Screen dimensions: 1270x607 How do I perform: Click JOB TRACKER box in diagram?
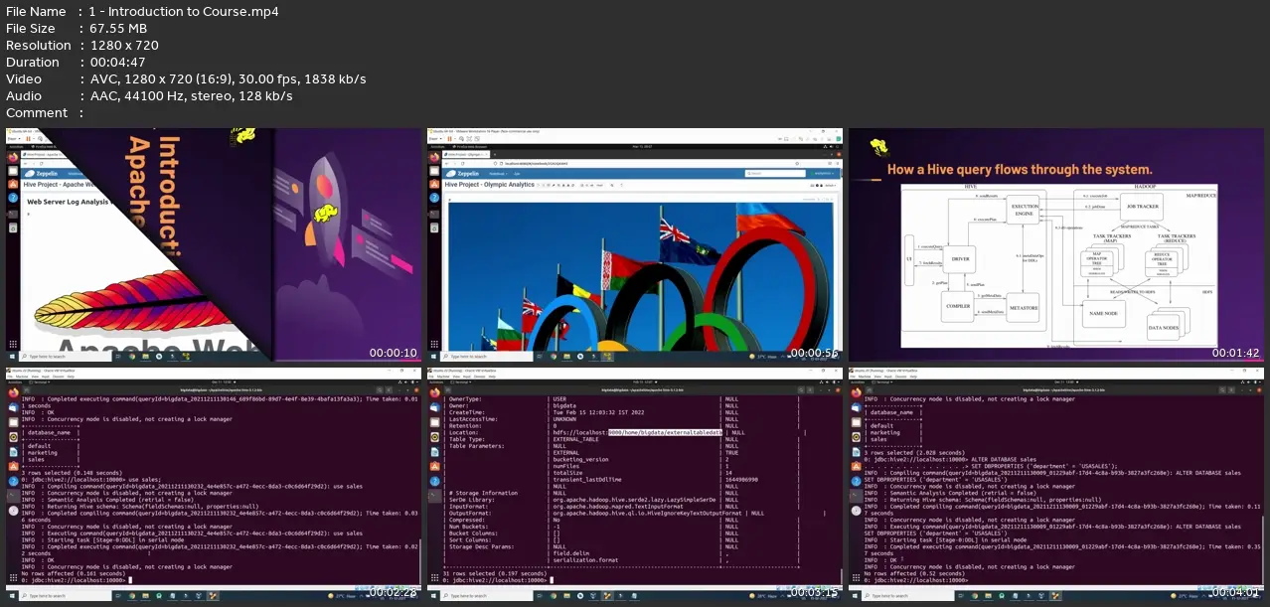1141,208
